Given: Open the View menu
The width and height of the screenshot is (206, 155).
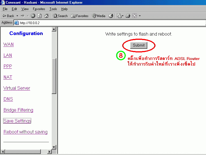Looking at the screenshot, I should click(x=25, y=9).
